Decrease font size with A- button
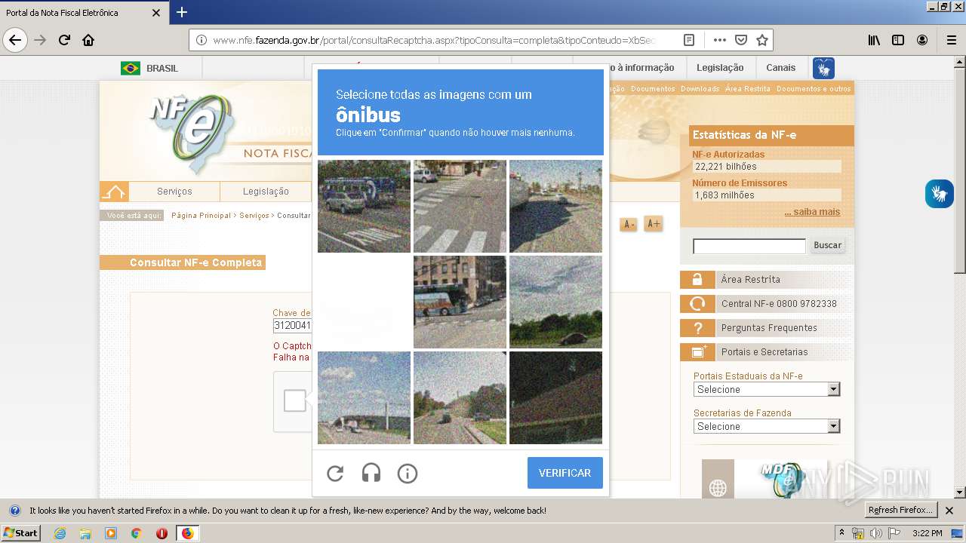Screen dimensions: 966x543 (628, 224)
